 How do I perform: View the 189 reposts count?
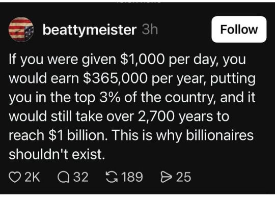(x=132, y=177)
